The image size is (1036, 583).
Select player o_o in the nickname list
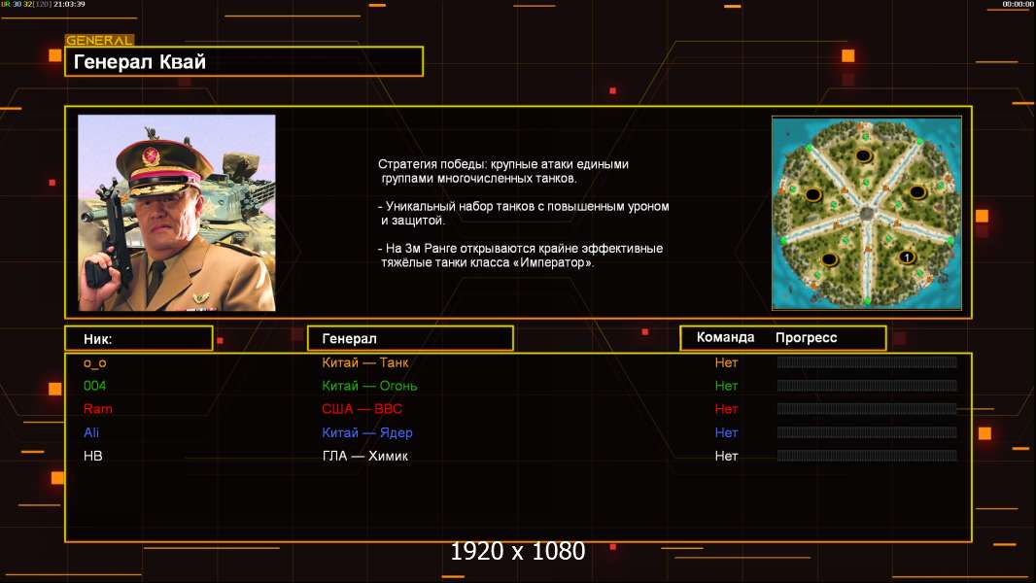tap(94, 362)
